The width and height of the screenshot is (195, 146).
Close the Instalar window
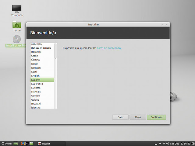pyautogui.click(x=167, y=25)
